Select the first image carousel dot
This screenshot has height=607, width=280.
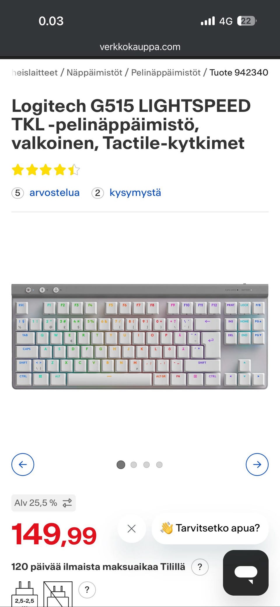121,465
